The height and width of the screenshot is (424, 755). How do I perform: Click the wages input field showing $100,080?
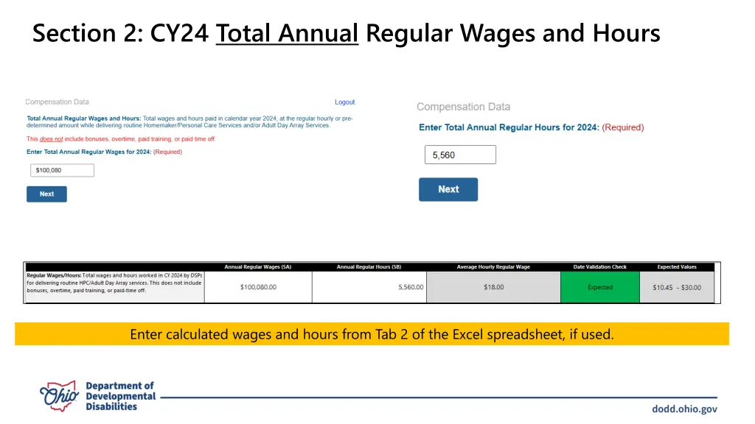(62, 170)
